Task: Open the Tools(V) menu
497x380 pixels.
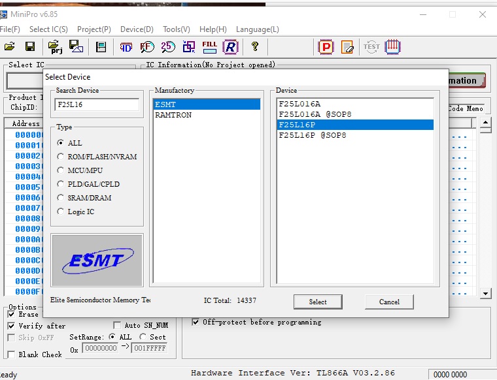Action: coord(176,29)
